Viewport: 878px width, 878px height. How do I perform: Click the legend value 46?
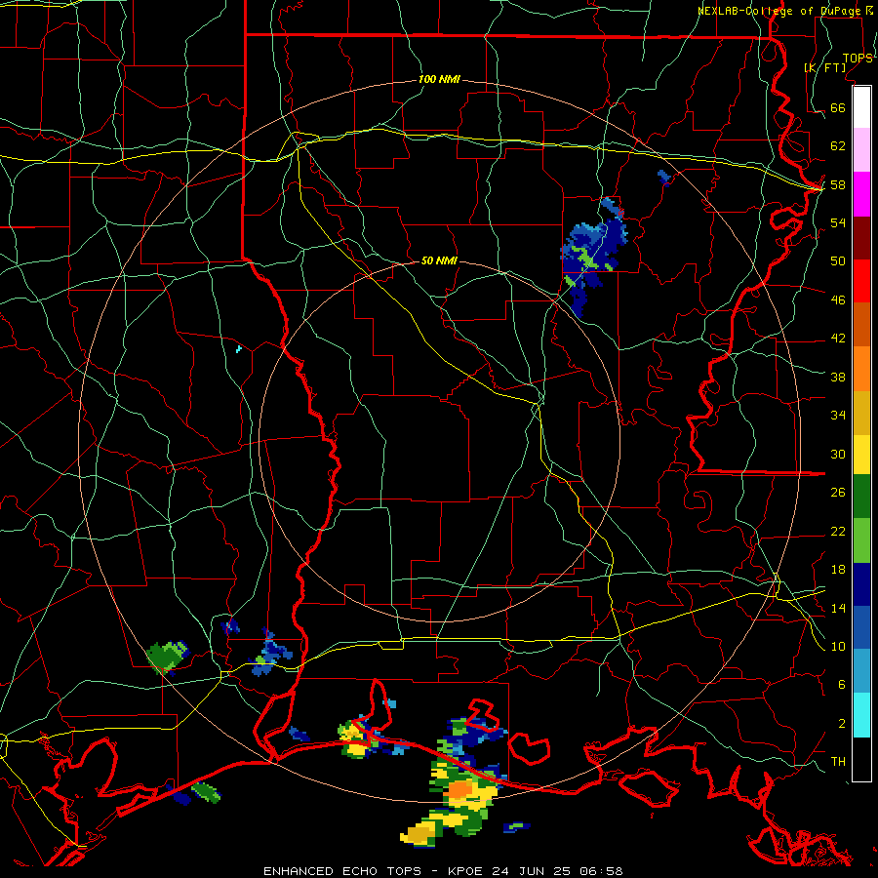[x=838, y=299]
